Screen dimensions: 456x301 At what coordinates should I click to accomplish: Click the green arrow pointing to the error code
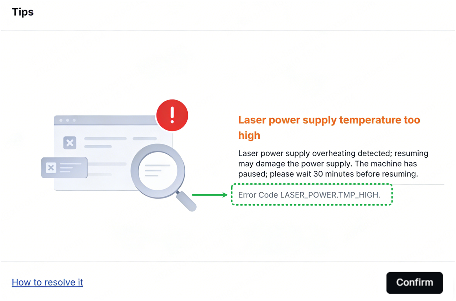click(210, 195)
